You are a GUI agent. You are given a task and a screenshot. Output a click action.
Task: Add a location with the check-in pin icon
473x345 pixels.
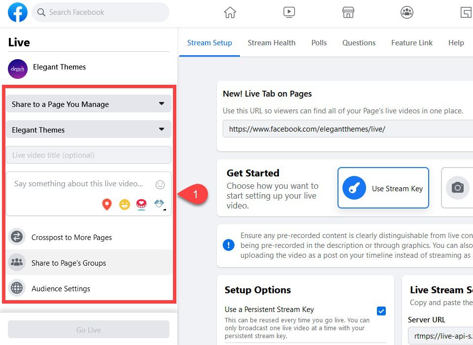point(106,204)
